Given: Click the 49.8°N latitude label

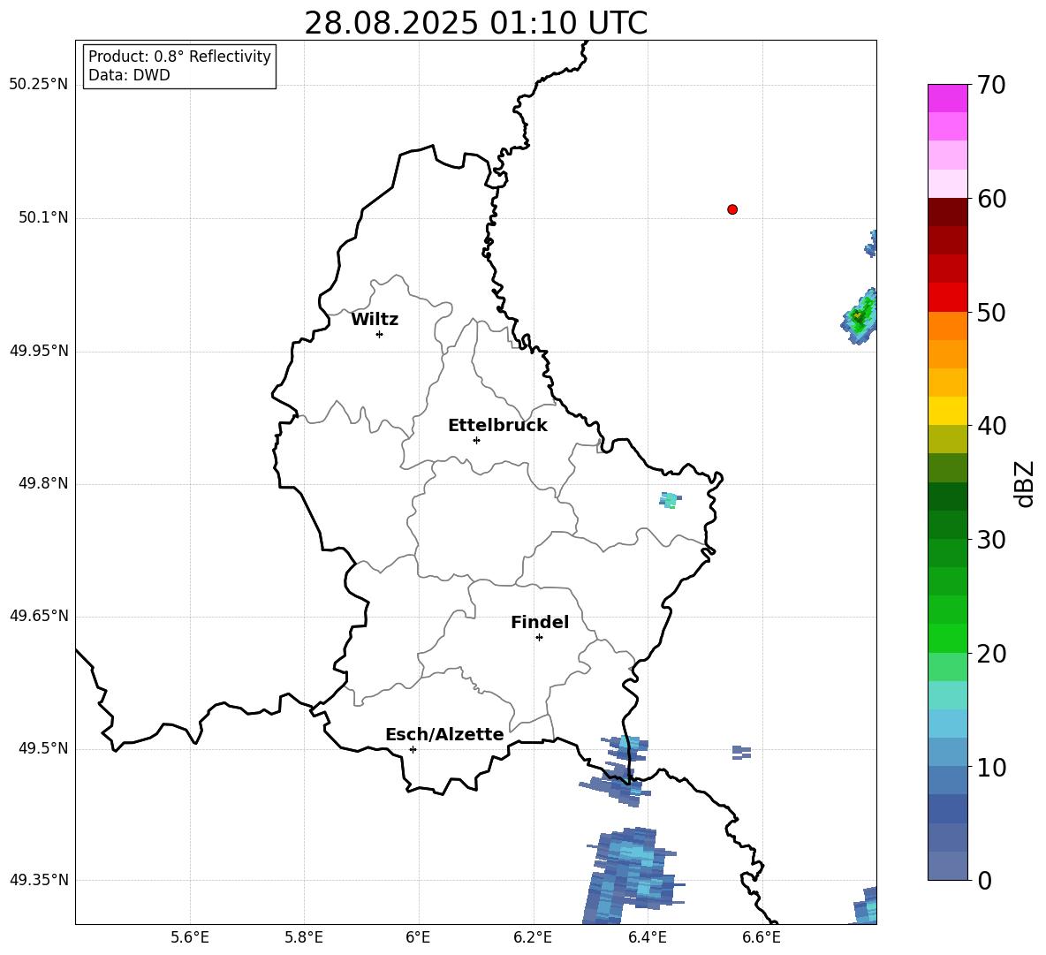Looking at the screenshot, I should pyautogui.click(x=43, y=483).
